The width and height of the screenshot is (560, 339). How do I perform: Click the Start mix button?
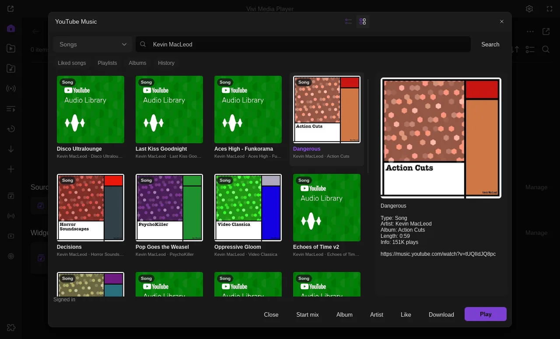coord(308,314)
